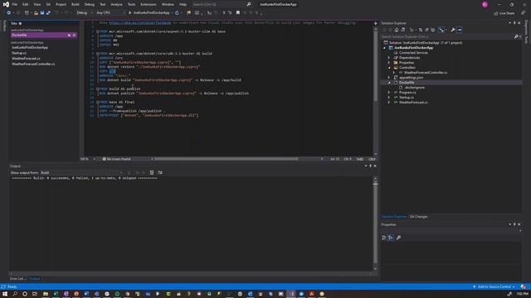
Task: Open the user account avatar
Action: point(485,4)
